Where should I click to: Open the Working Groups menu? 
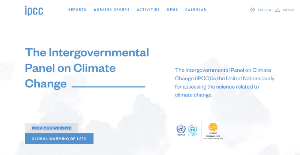pos(111,10)
